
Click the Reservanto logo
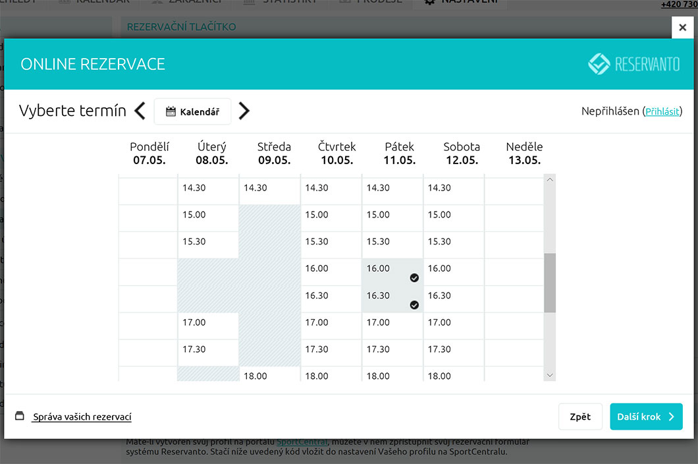[633, 64]
